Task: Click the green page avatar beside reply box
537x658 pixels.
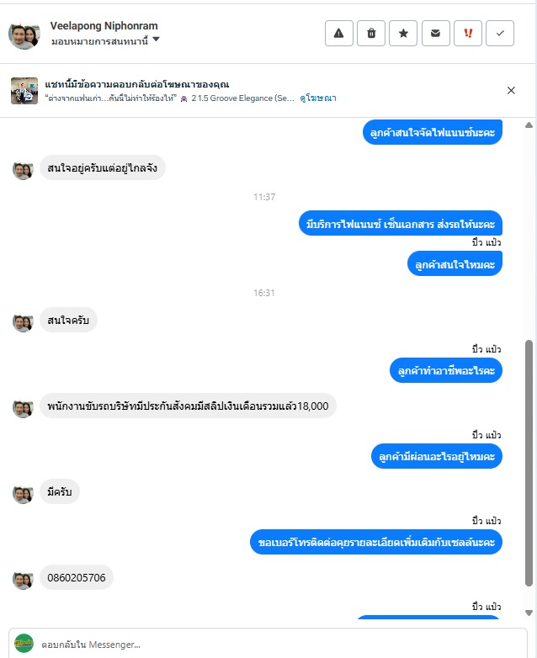Action: 24,644
